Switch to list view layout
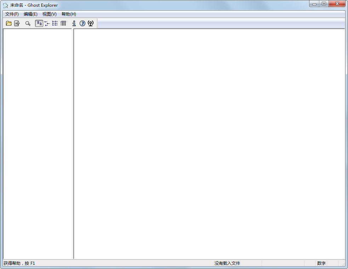Viewport: 348px width, 269px height. tap(55, 23)
